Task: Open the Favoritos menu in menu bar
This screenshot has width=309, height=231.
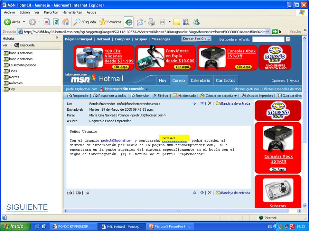Action: point(51,13)
